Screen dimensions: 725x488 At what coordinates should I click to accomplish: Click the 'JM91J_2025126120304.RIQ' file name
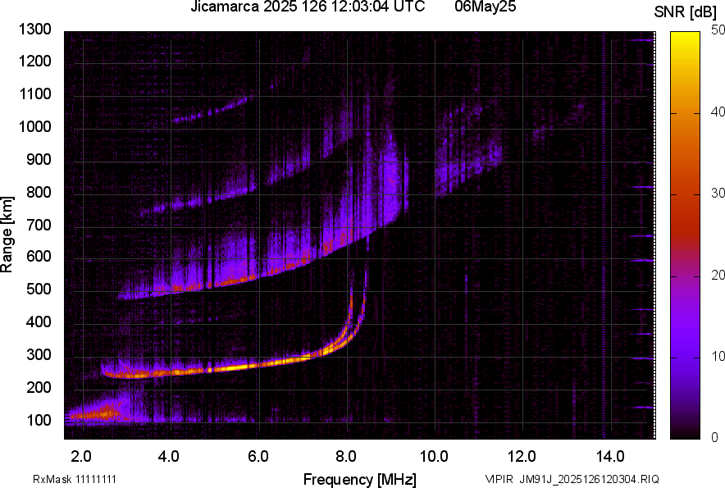pyautogui.click(x=589, y=479)
